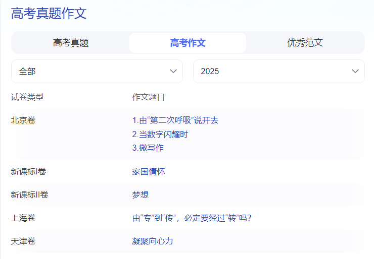Select the 新课标II卷 row label
This screenshot has height=259, width=374.
pos(29,195)
